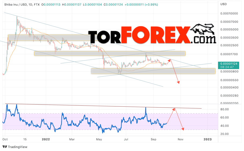Click the FTX exchange label in header

(x=37, y=5)
